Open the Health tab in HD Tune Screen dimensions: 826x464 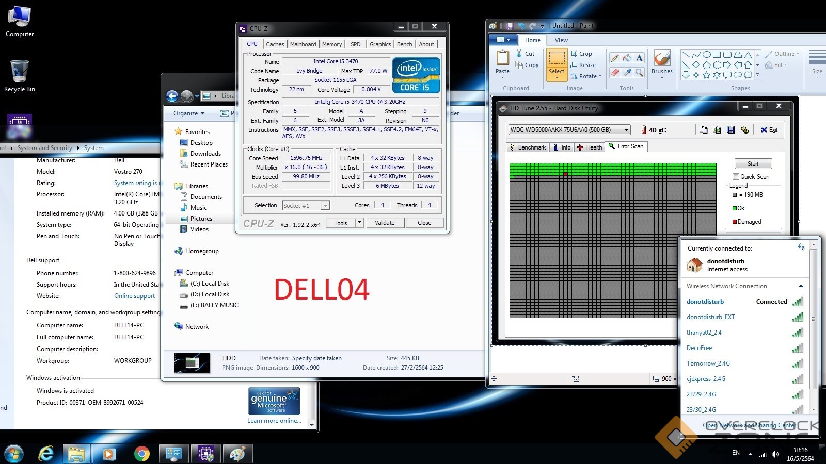(x=590, y=147)
